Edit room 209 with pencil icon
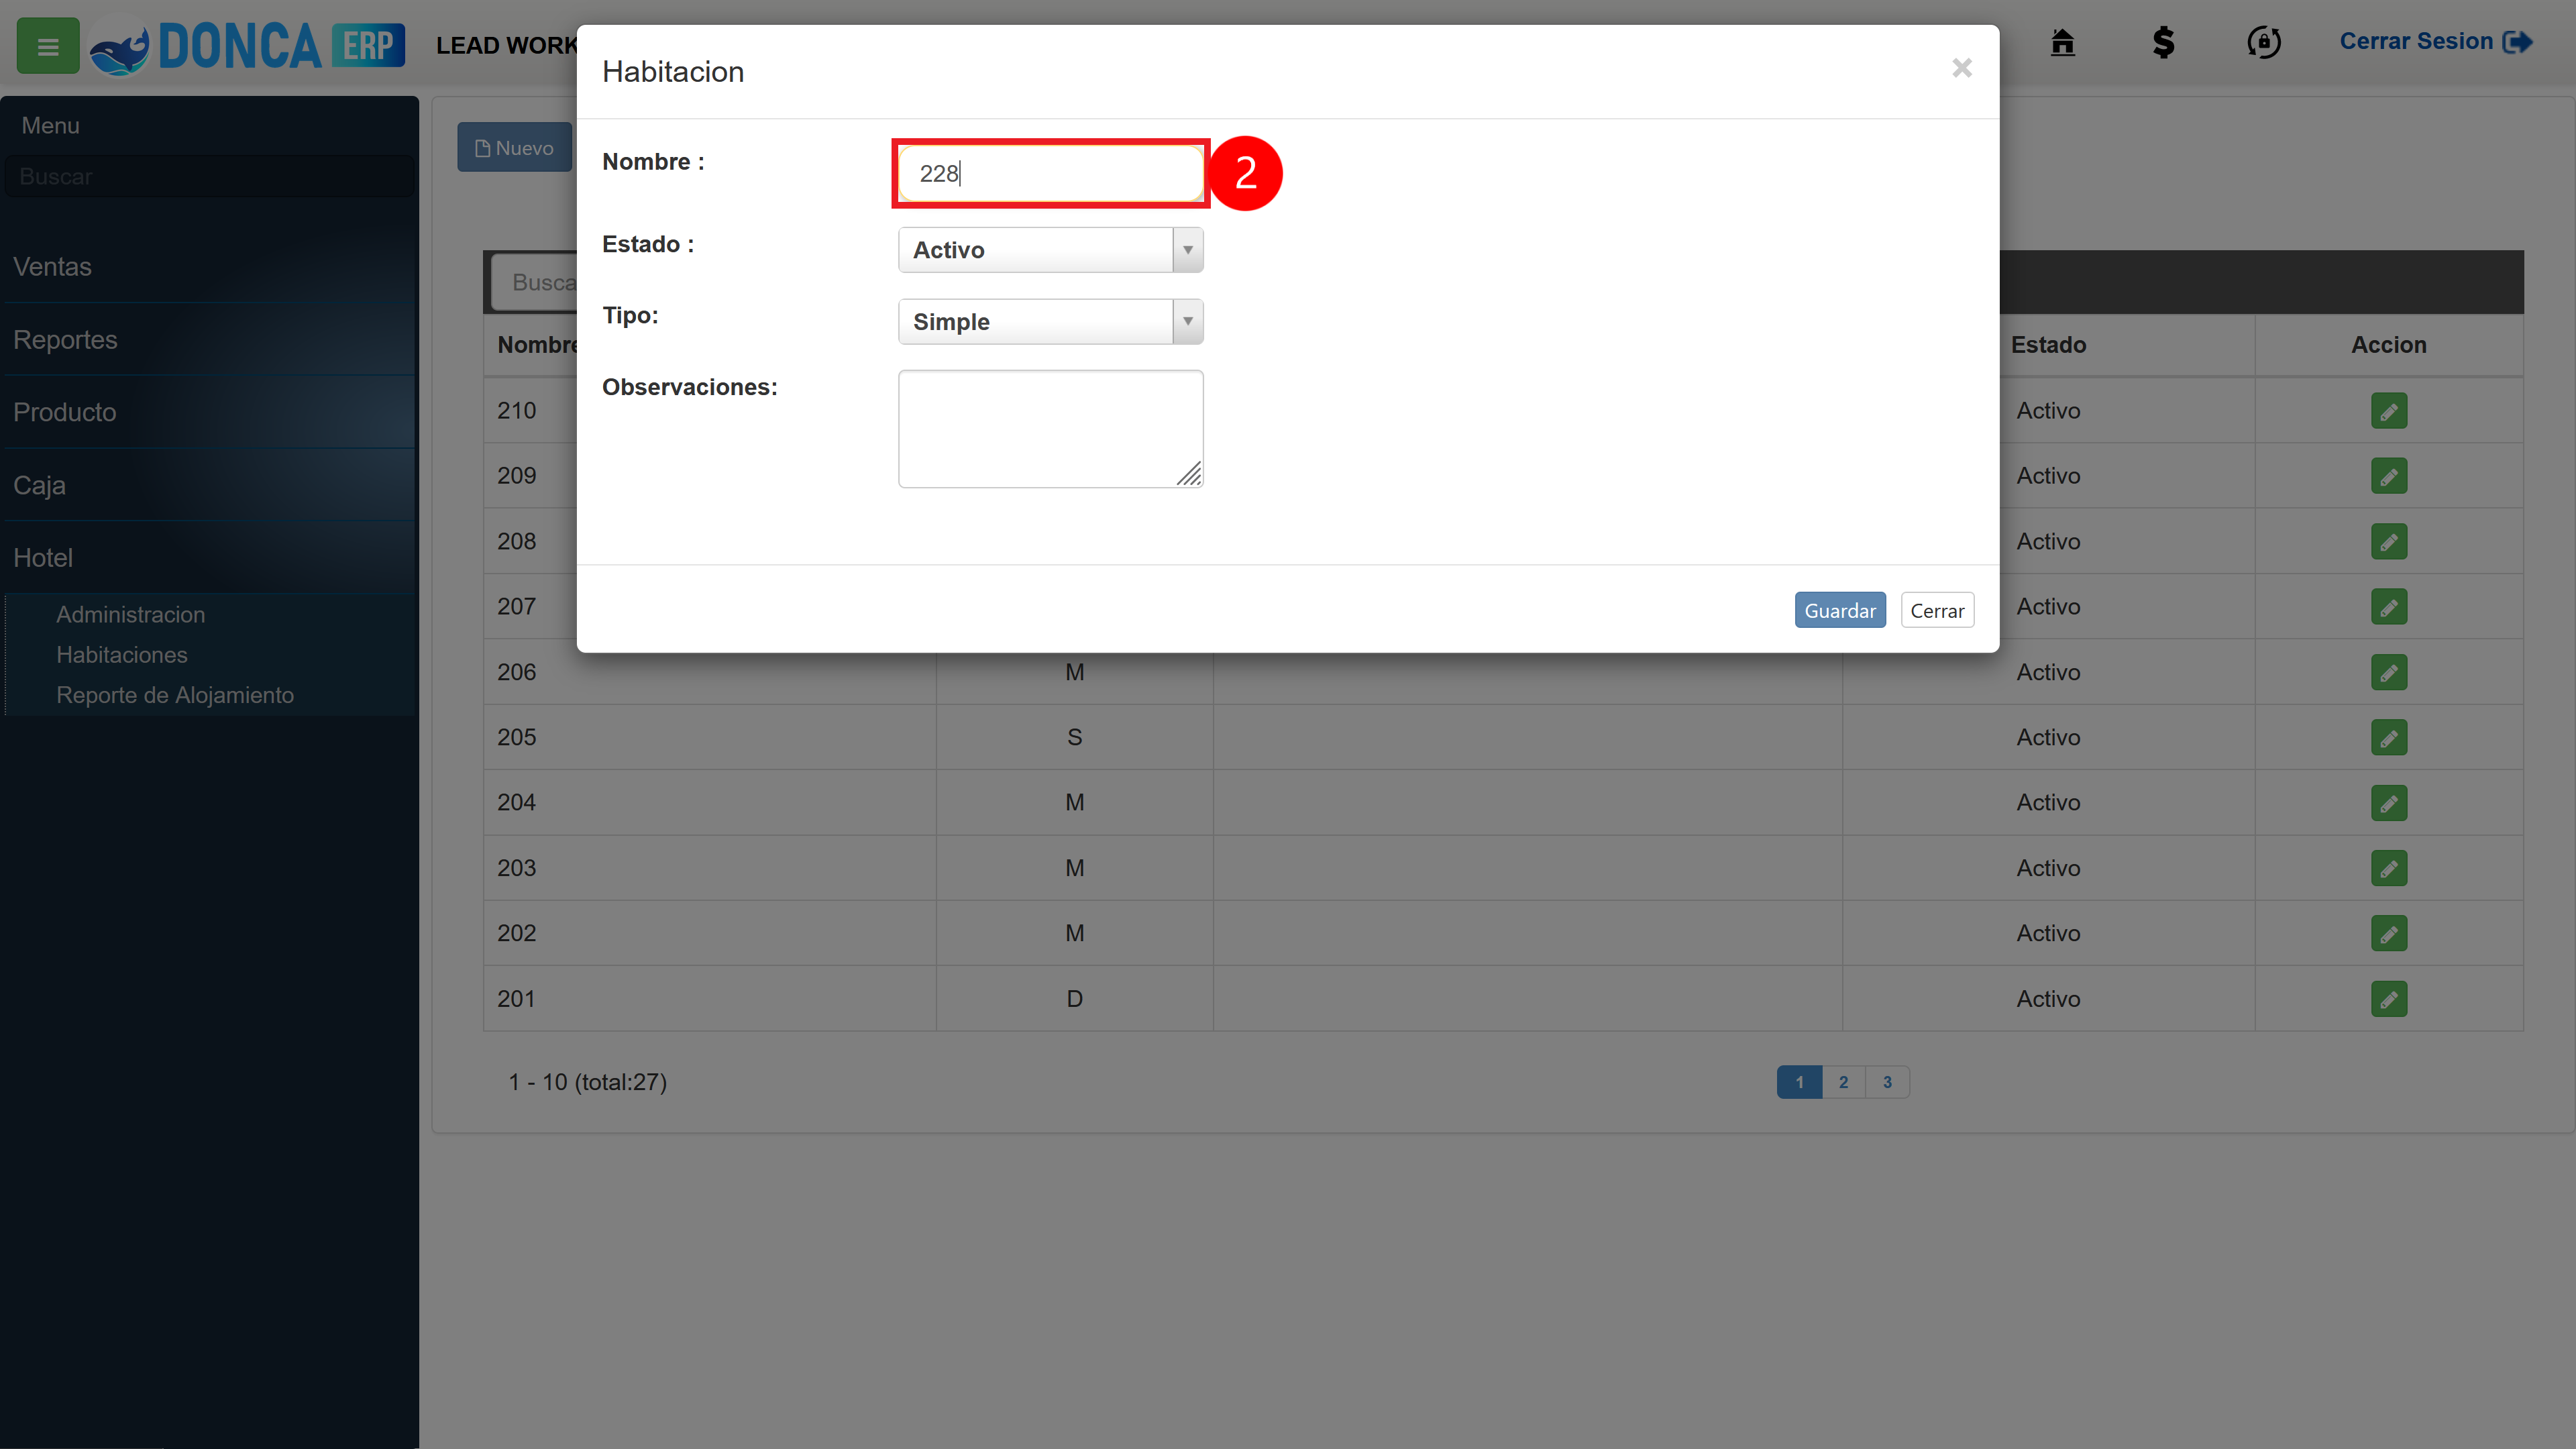Image resolution: width=2576 pixels, height=1449 pixels. coord(2388,476)
